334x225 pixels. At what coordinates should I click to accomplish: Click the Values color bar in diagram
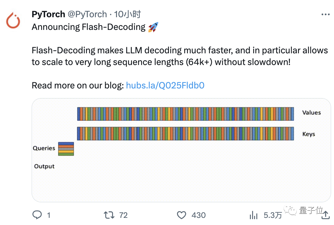tap(186, 114)
